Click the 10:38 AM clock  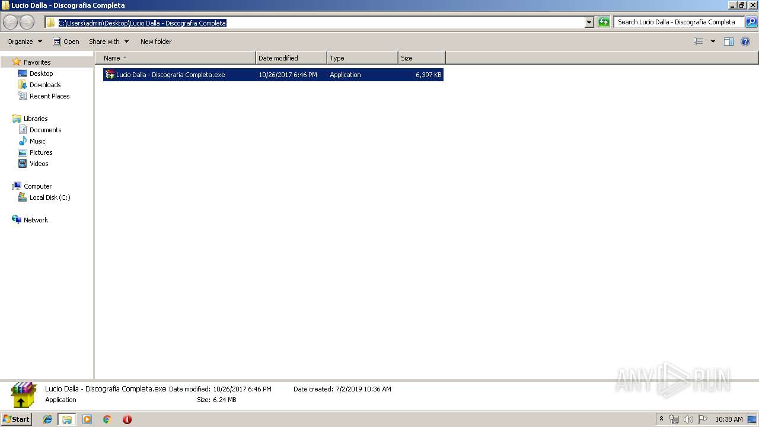[729, 419]
